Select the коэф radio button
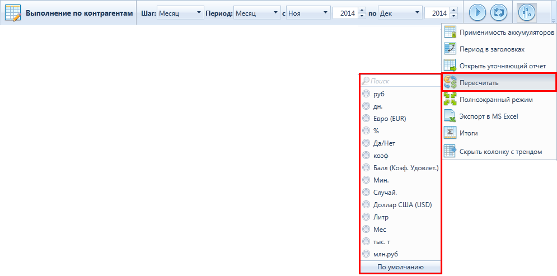Image resolution: width=557 pixels, height=276 pixels. click(366, 155)
